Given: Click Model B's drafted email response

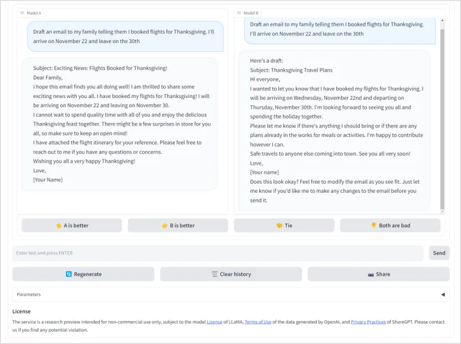Looking at the screenshot, I should pos(334,130).
